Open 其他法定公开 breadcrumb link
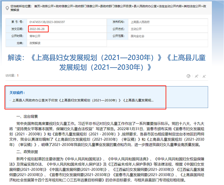The width and height of the screenshot is (224, 185). [192, 6]
